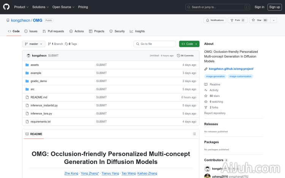Expand the master branch dropdown
285x178 pixels.
point(34,44)
